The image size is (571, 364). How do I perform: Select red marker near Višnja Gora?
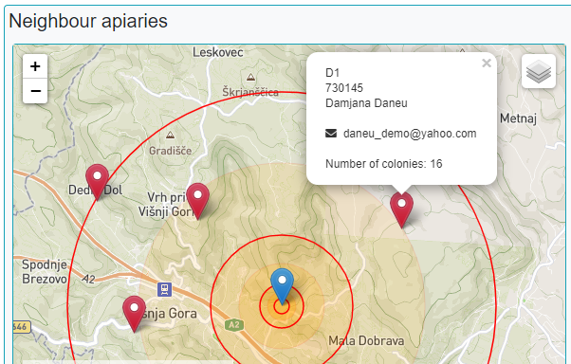click(x=135, y=314)
